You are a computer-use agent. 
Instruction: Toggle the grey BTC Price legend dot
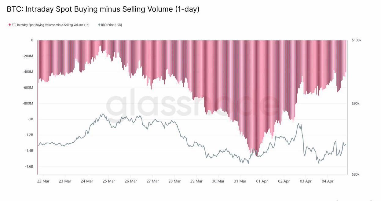click(x=99, y=25)
